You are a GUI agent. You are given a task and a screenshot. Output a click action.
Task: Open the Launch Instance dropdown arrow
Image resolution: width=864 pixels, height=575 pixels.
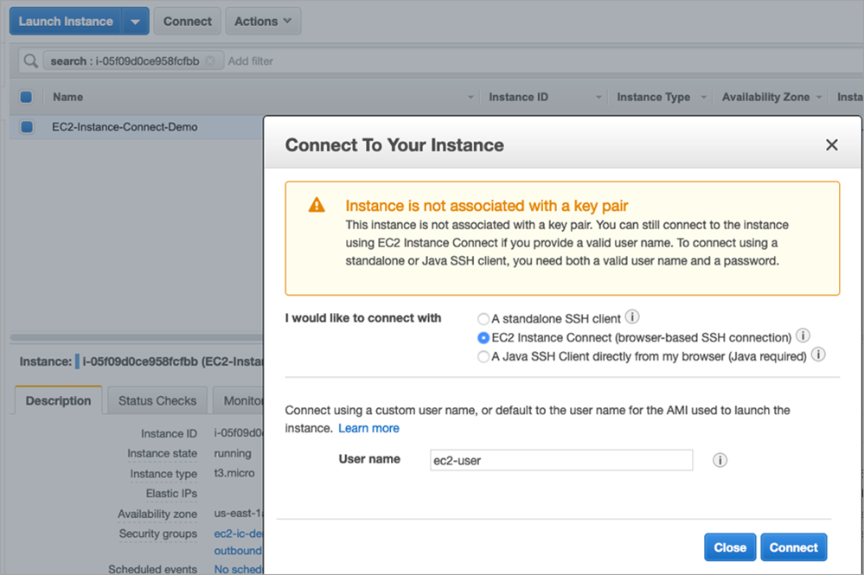(x=135, y=22)
